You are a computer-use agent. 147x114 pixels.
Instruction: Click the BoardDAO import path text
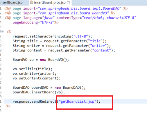pyautogui.click(x=80, y=8)
